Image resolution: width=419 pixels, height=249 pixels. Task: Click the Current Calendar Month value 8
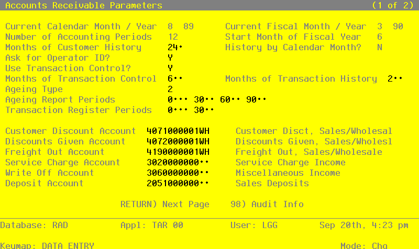170,26
